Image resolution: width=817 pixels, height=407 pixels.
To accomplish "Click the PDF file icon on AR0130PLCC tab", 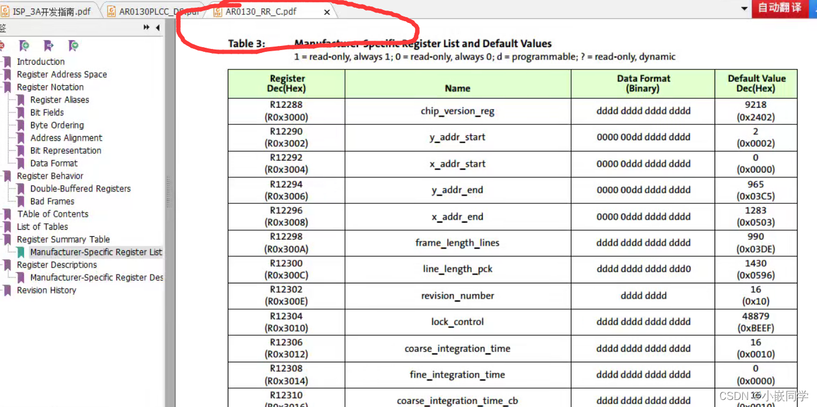I will (111, 11).
